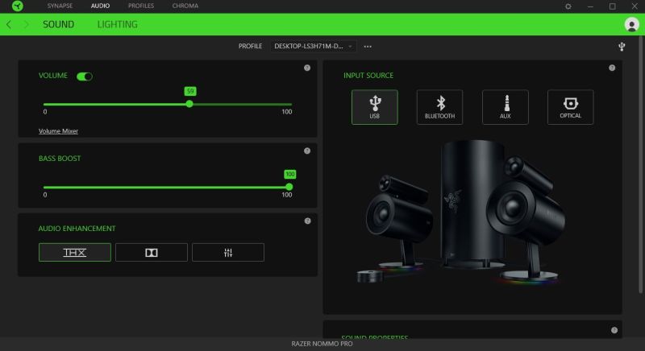The image size is (645, 351).
Task: Open the Sound sub-tab
Action: coord(58,24)
